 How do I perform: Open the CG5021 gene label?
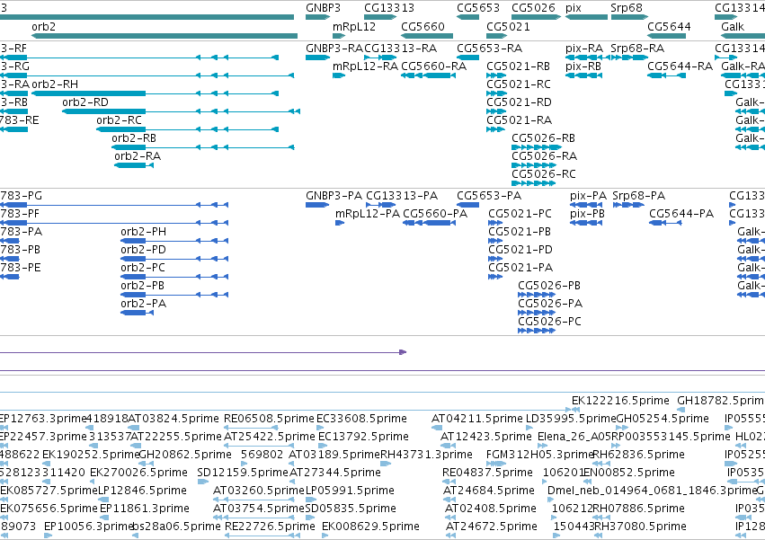coord(508,26)
